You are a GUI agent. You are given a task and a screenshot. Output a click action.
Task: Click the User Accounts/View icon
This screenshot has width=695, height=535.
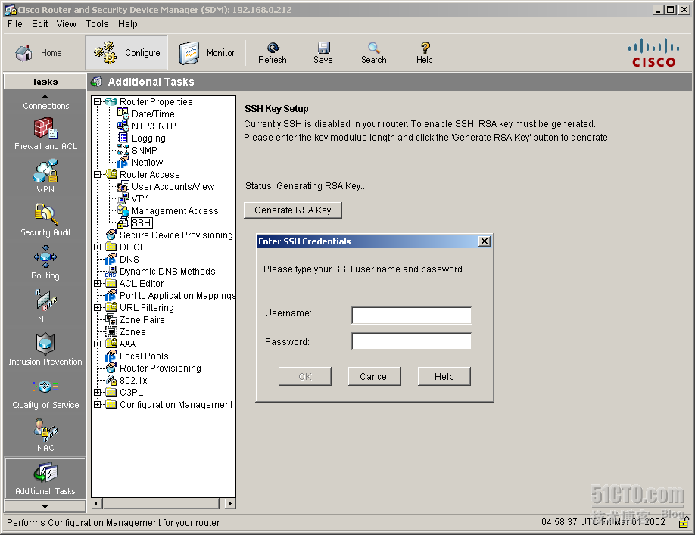123,186
